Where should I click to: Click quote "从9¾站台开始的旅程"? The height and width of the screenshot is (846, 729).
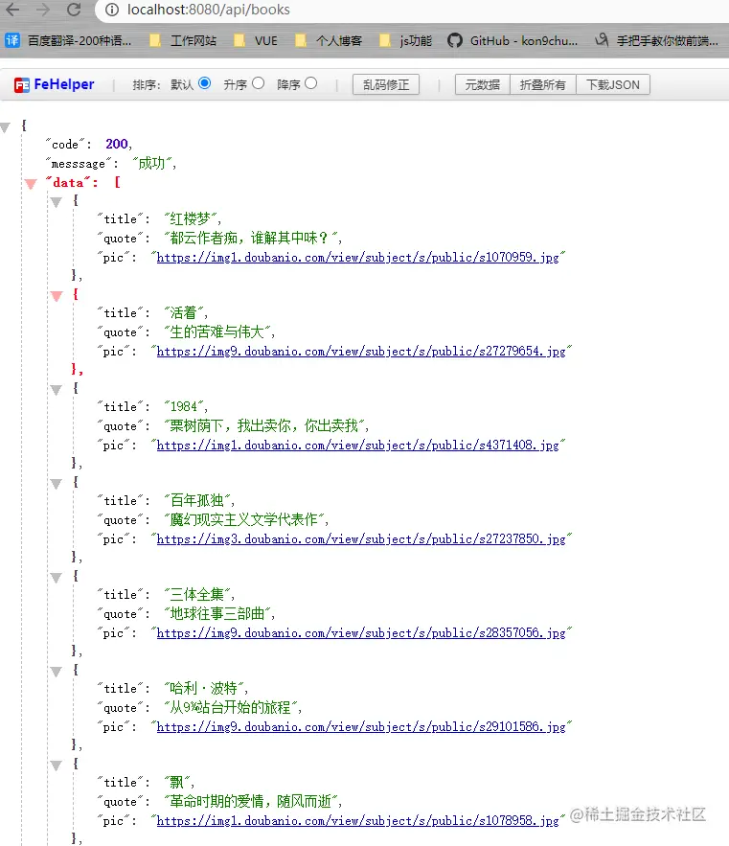point(232,707)
